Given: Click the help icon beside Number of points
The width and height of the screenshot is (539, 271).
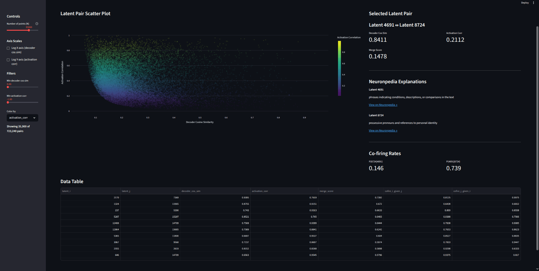Looking at the screenshot, I should (x=37, y=24).
